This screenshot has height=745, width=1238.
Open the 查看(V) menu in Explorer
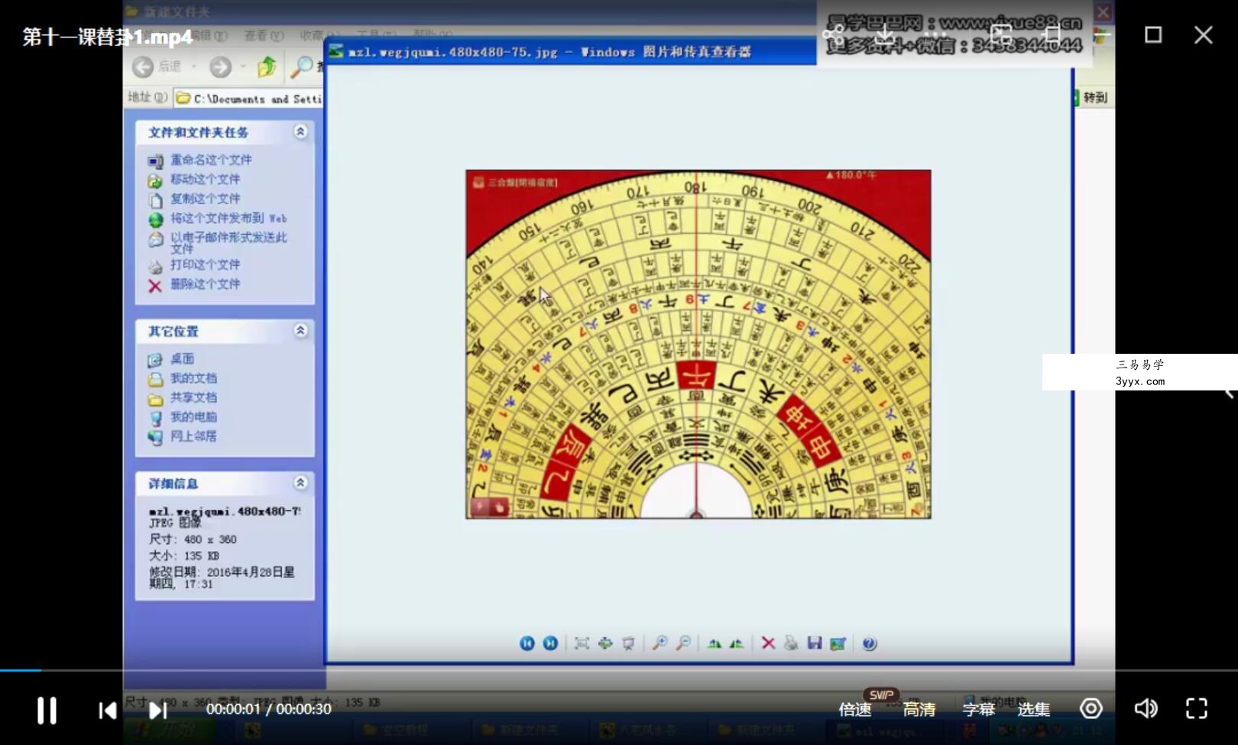[x=264, y=35]
